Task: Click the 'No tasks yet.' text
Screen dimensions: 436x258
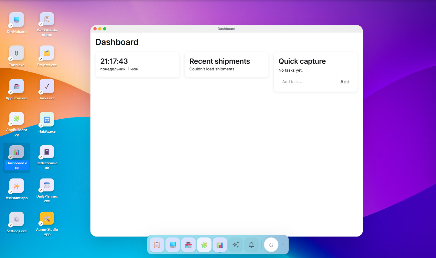Action: click(290, 70)
